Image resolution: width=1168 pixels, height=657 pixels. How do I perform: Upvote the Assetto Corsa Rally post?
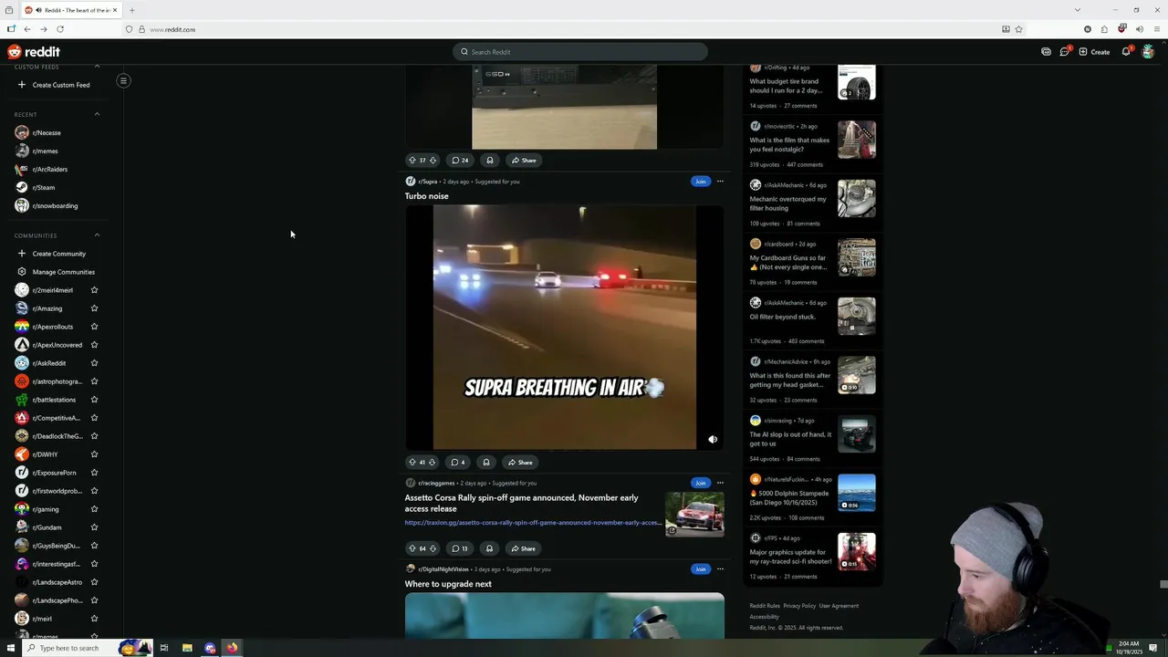point(412,548)
